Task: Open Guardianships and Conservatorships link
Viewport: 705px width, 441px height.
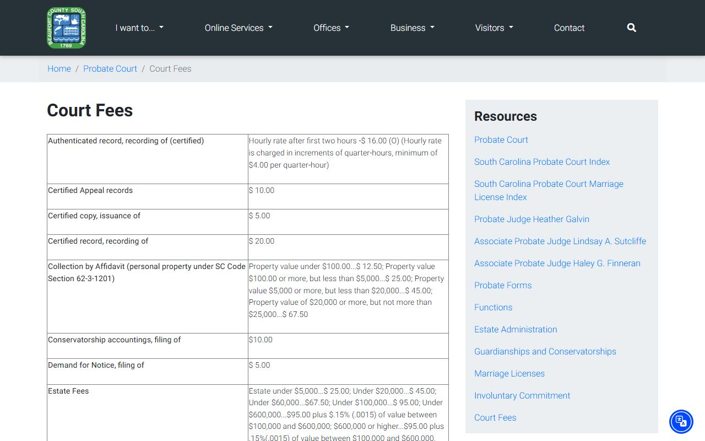Action: pos(545,351)
